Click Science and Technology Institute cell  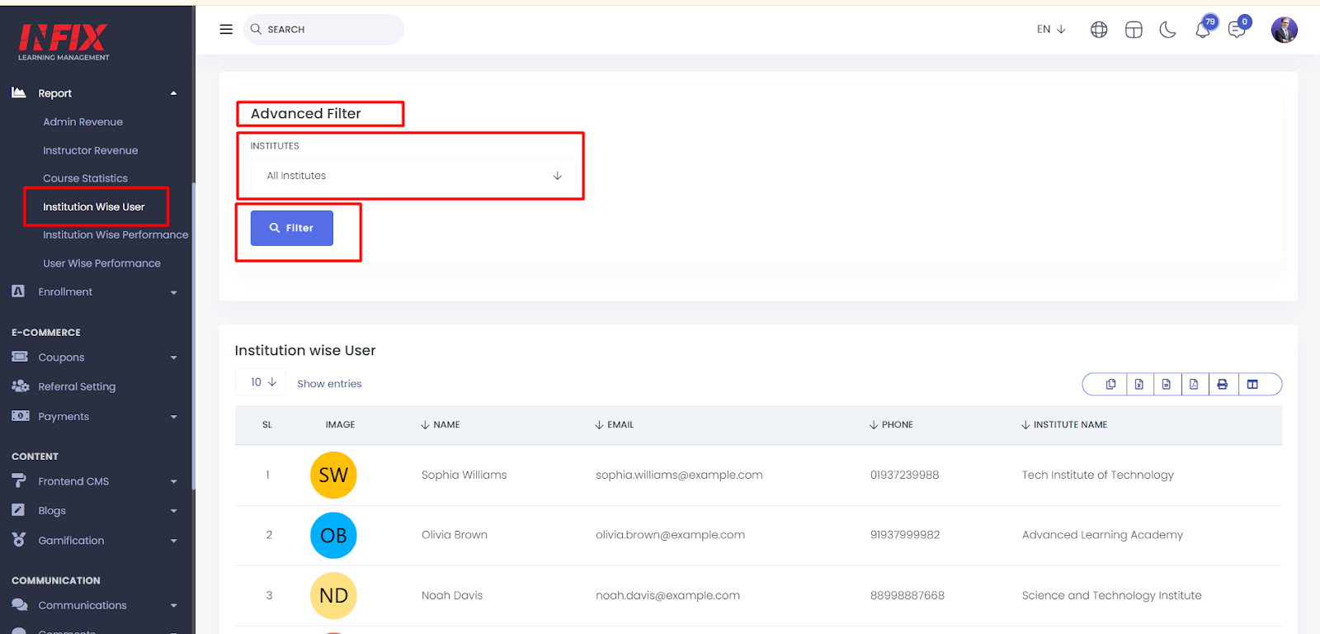pos(1111,595)
